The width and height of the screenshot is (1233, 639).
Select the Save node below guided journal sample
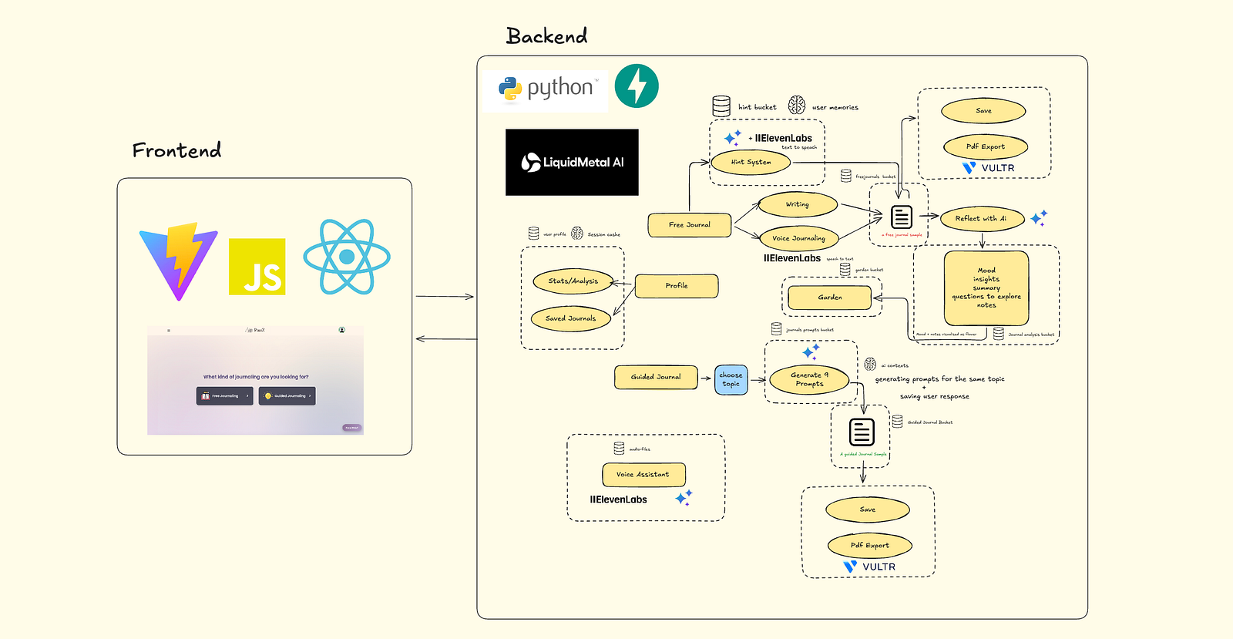click(868, 510)
